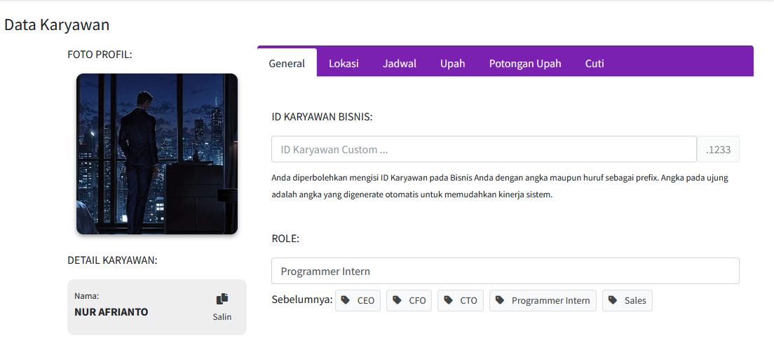Choose the CFO tag icon
The height and width of the screenshot is (338, 774).
(x=397, y=300)
